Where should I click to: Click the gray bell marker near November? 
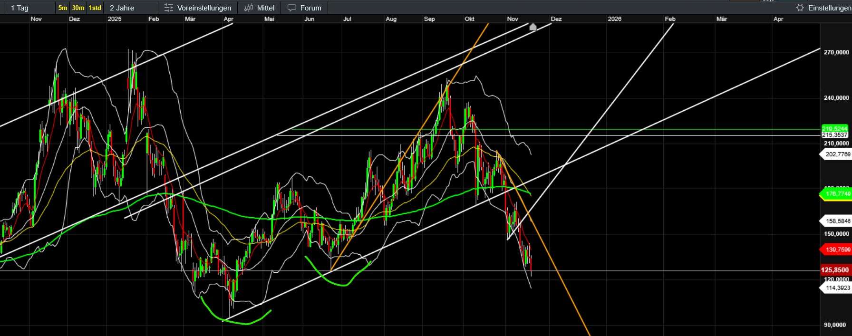533,27
